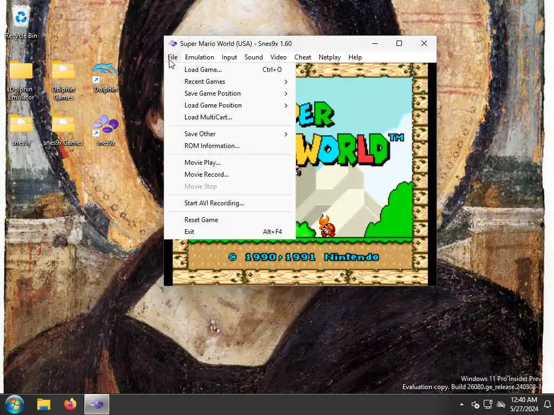Open File Explorer from the taskbar
The width and height of the screenshot is (554, 415).
pyautogui.click(x=44, y=404)
